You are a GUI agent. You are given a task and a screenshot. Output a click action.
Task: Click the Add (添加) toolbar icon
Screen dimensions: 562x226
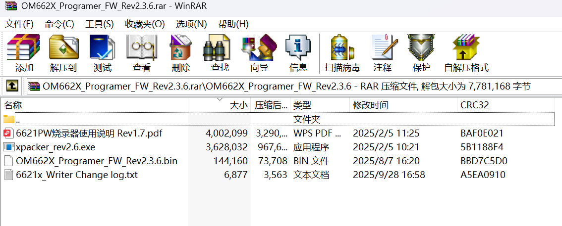tap(24, 53)
